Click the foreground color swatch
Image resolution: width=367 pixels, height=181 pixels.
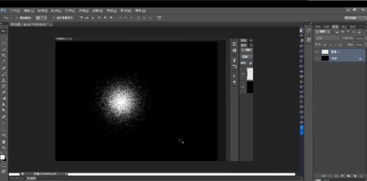click(x=3, y=157)
